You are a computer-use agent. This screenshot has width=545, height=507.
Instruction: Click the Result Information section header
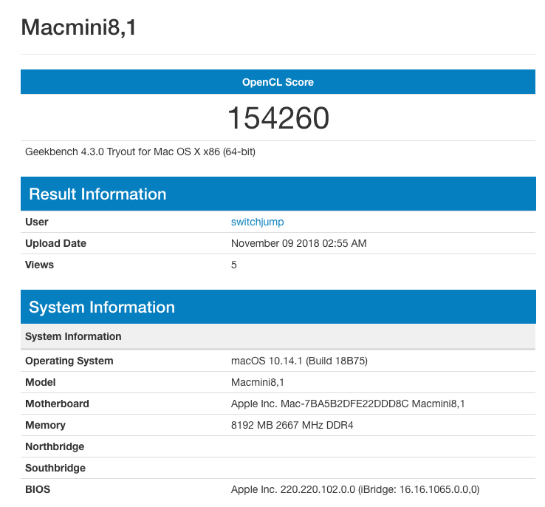coord(278,194)
